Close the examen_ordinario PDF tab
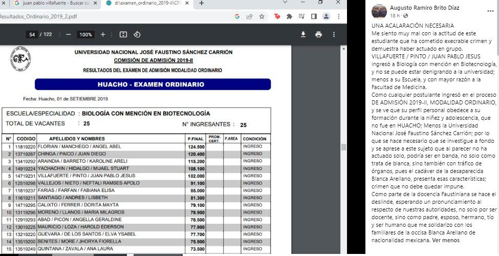This screenshot has width=499, height=256. coord(187,3)
